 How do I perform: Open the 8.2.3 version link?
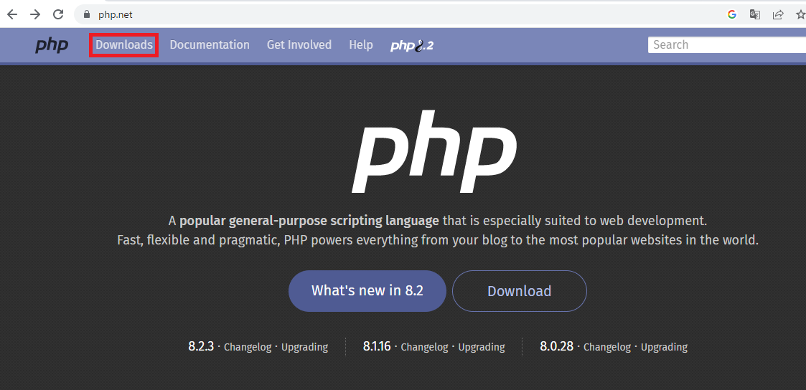pyautogui.click(x=201, y=346)
